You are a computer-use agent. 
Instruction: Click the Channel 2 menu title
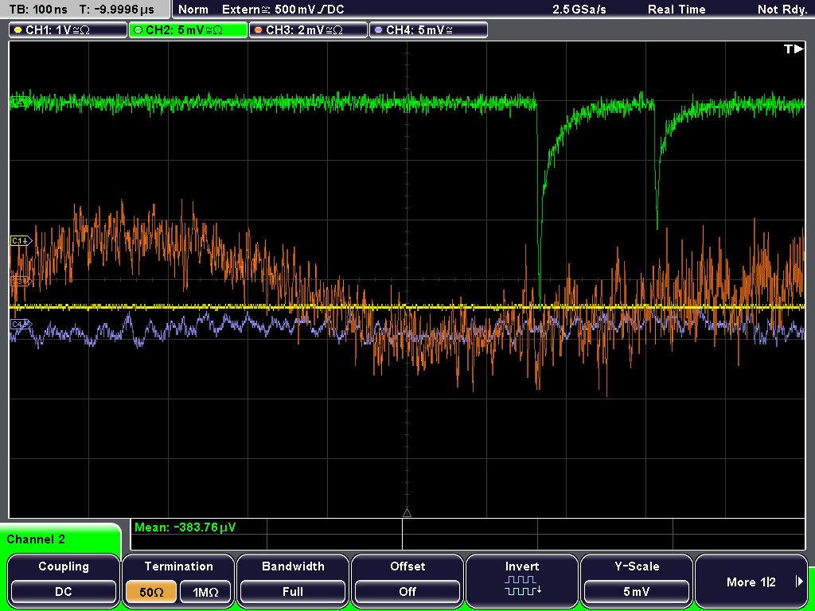click(x=36, y=539)
